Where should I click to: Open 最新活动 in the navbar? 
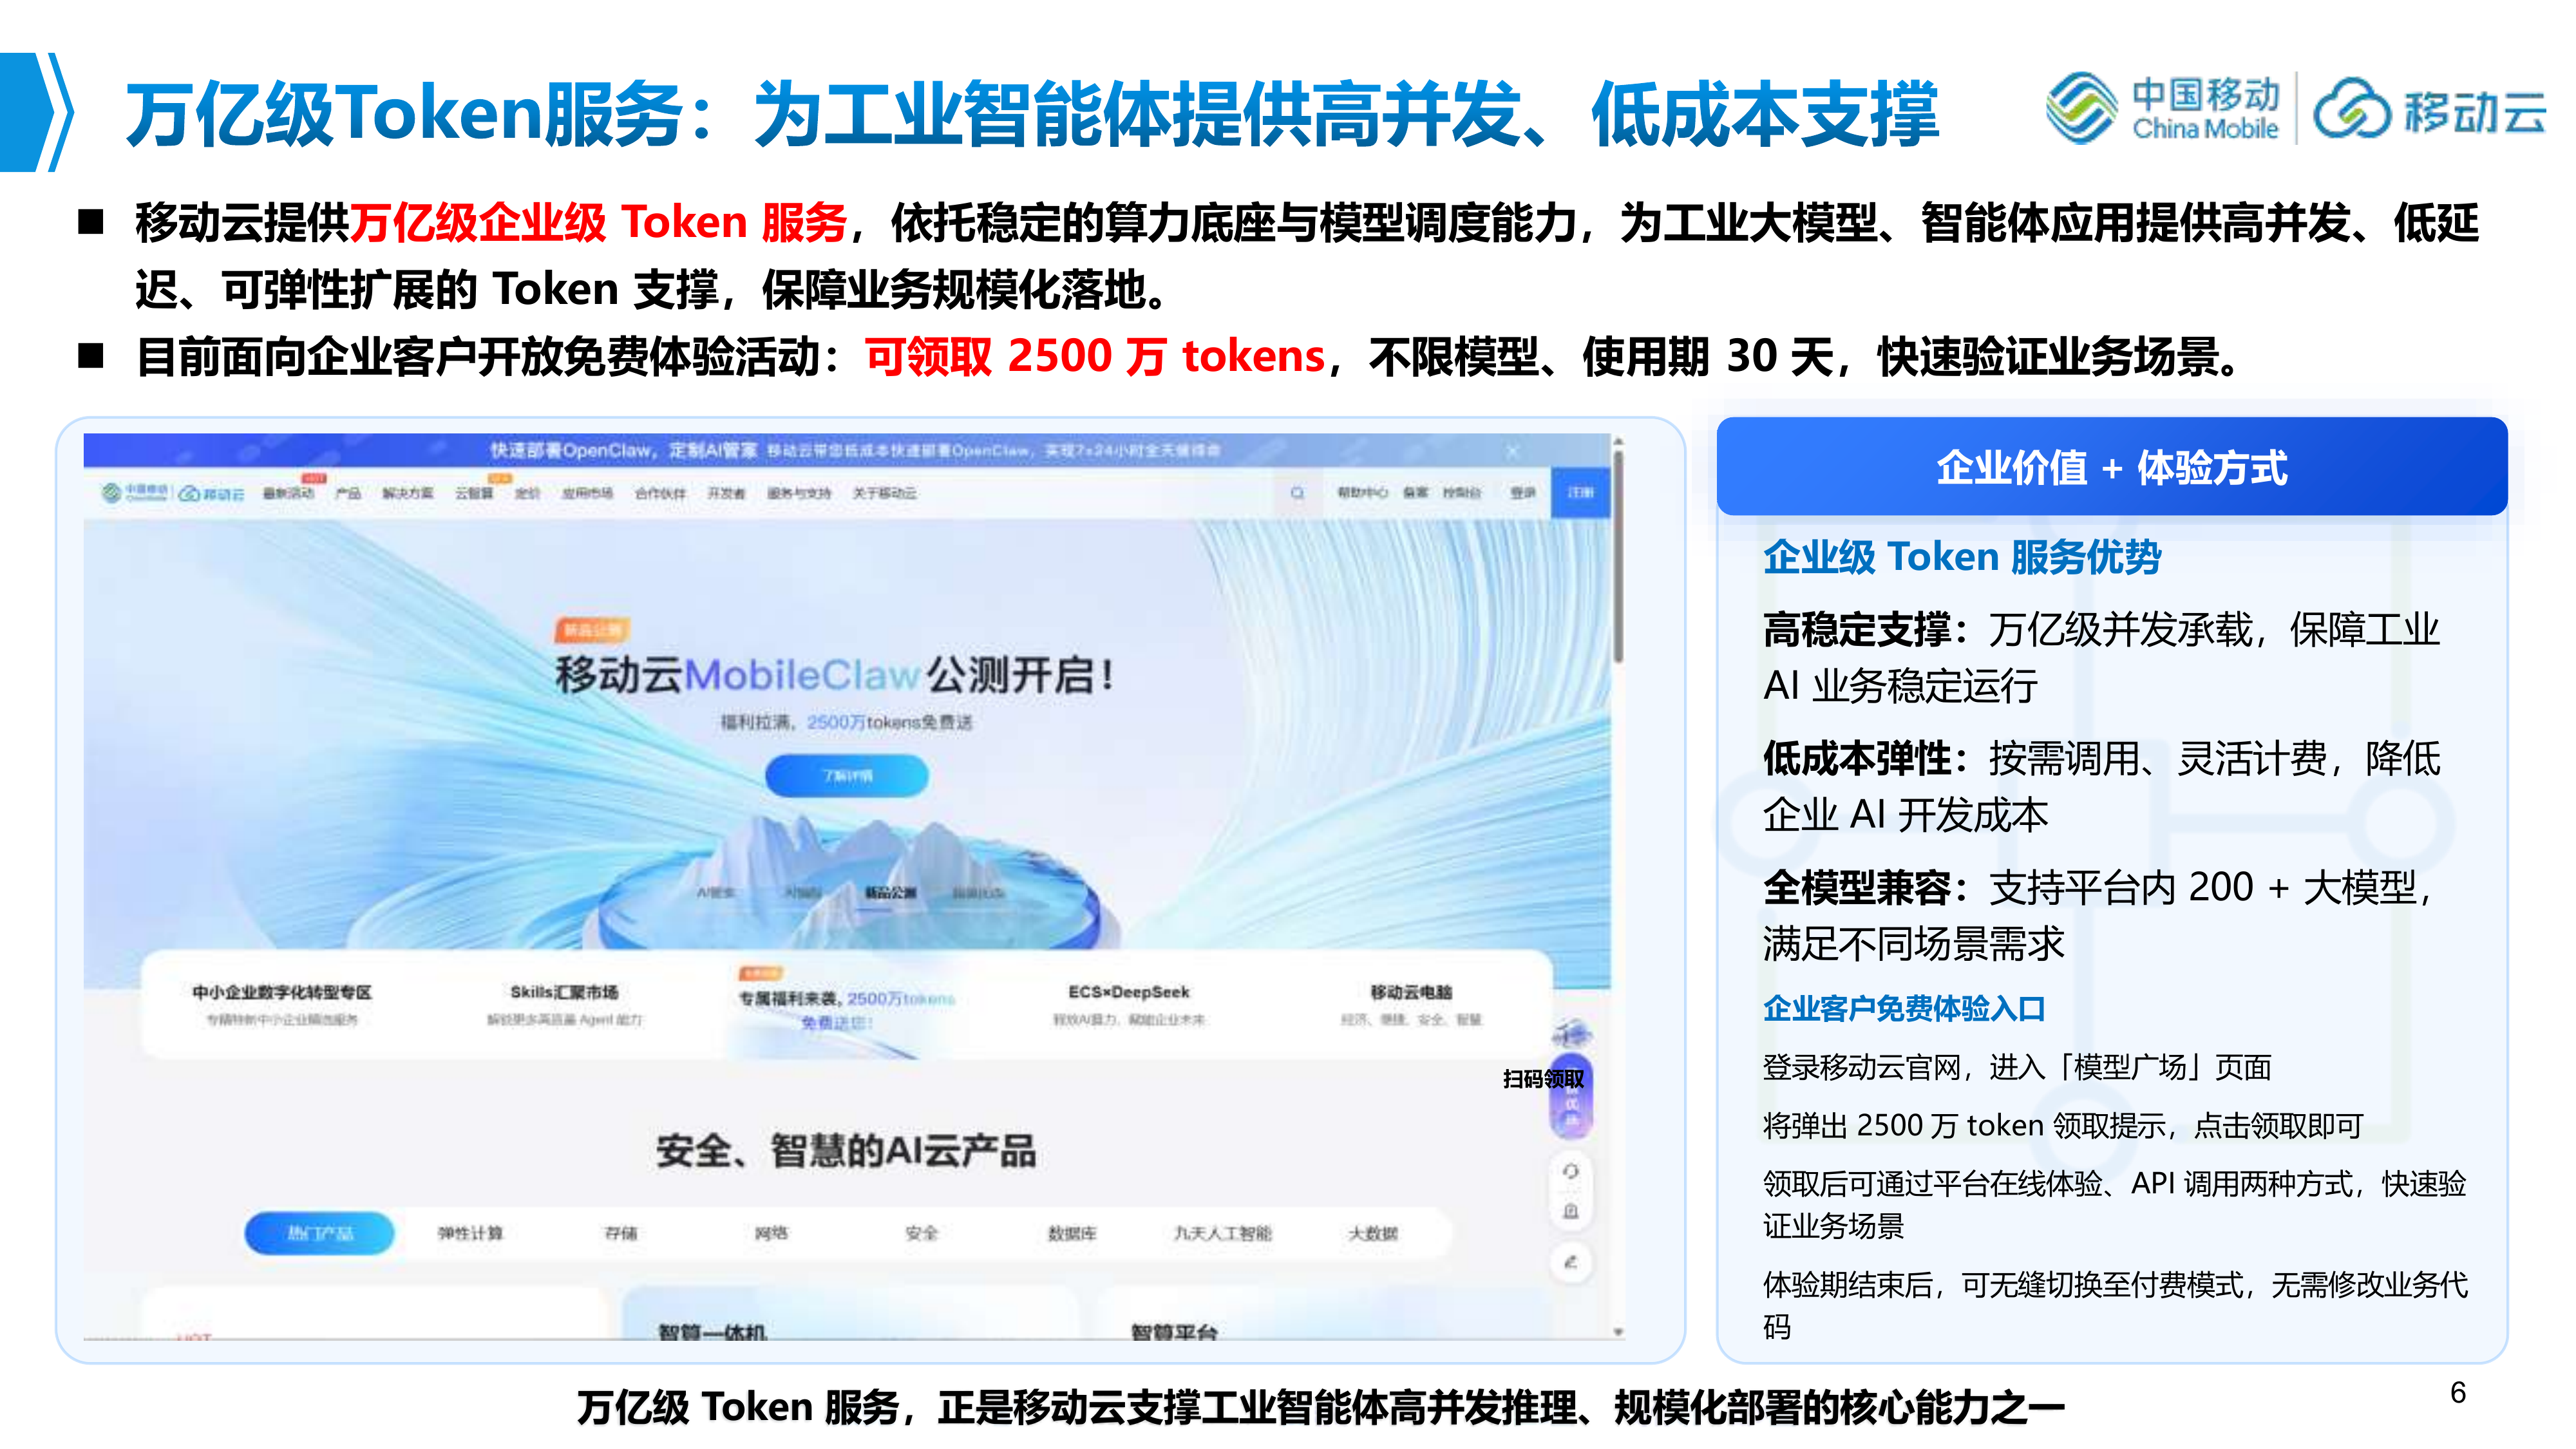click(288, 493)
